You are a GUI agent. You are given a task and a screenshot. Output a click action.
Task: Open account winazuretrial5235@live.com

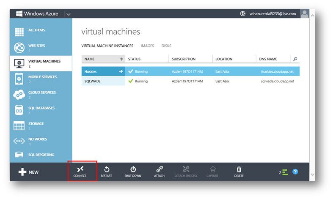272,14
